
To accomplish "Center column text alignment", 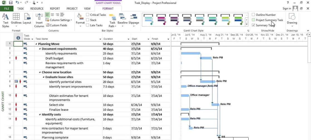I will [52, 15].
